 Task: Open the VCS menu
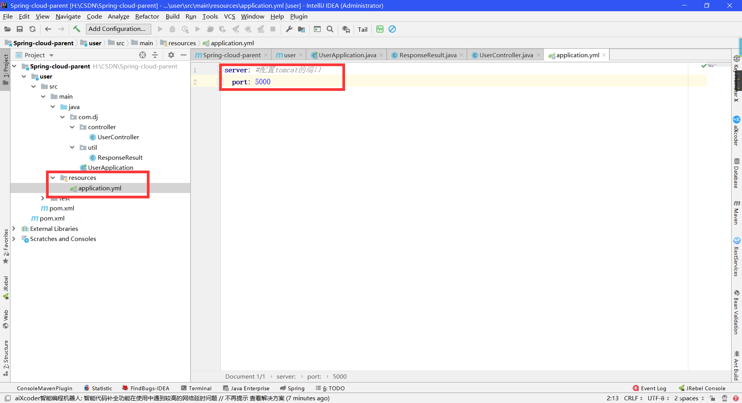pos(230,16)
